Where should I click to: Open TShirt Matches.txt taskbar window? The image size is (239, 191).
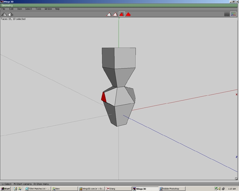(37, 189)
